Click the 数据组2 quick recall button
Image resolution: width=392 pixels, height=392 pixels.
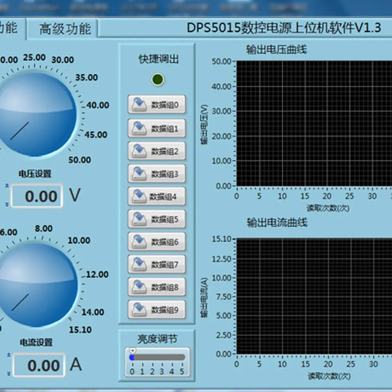pyautogui.click(x=157, y=151)
